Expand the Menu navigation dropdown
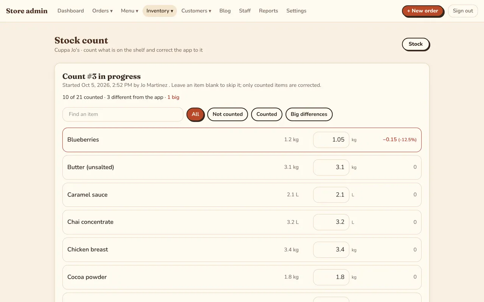Image resolution: width=484 pixels, height=302 pixels. point(130,11)
